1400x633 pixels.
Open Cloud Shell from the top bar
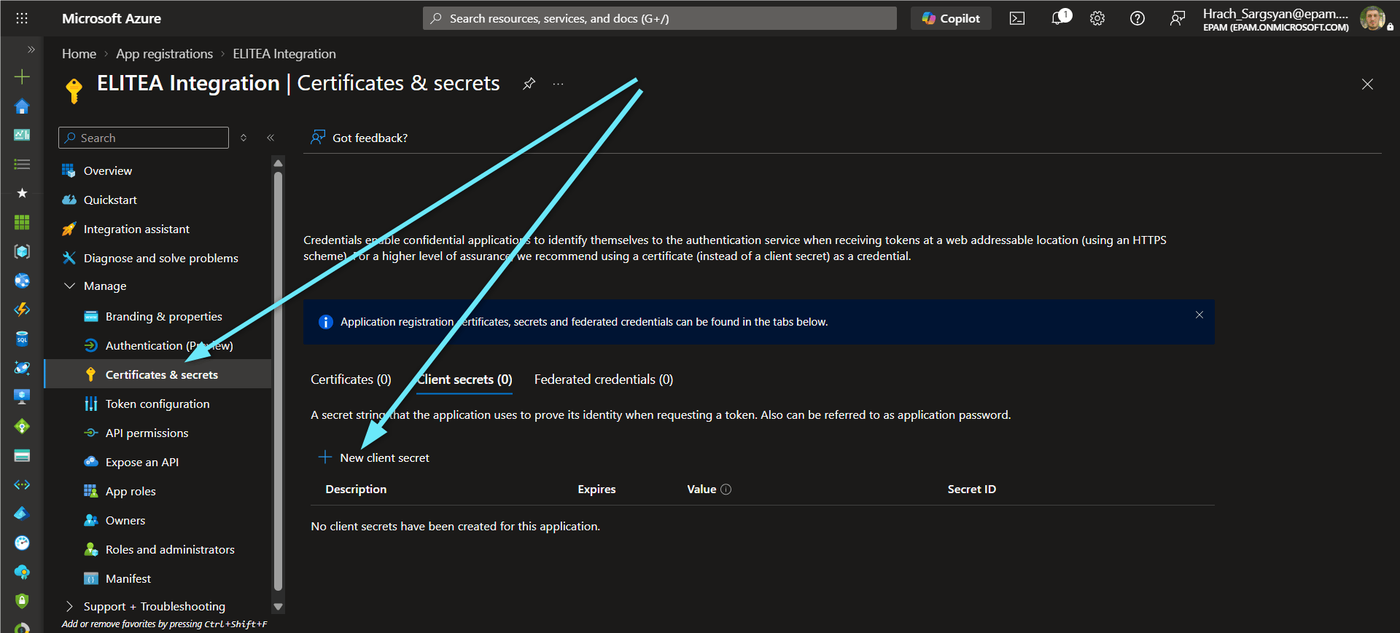click(x=1017, y=18)
